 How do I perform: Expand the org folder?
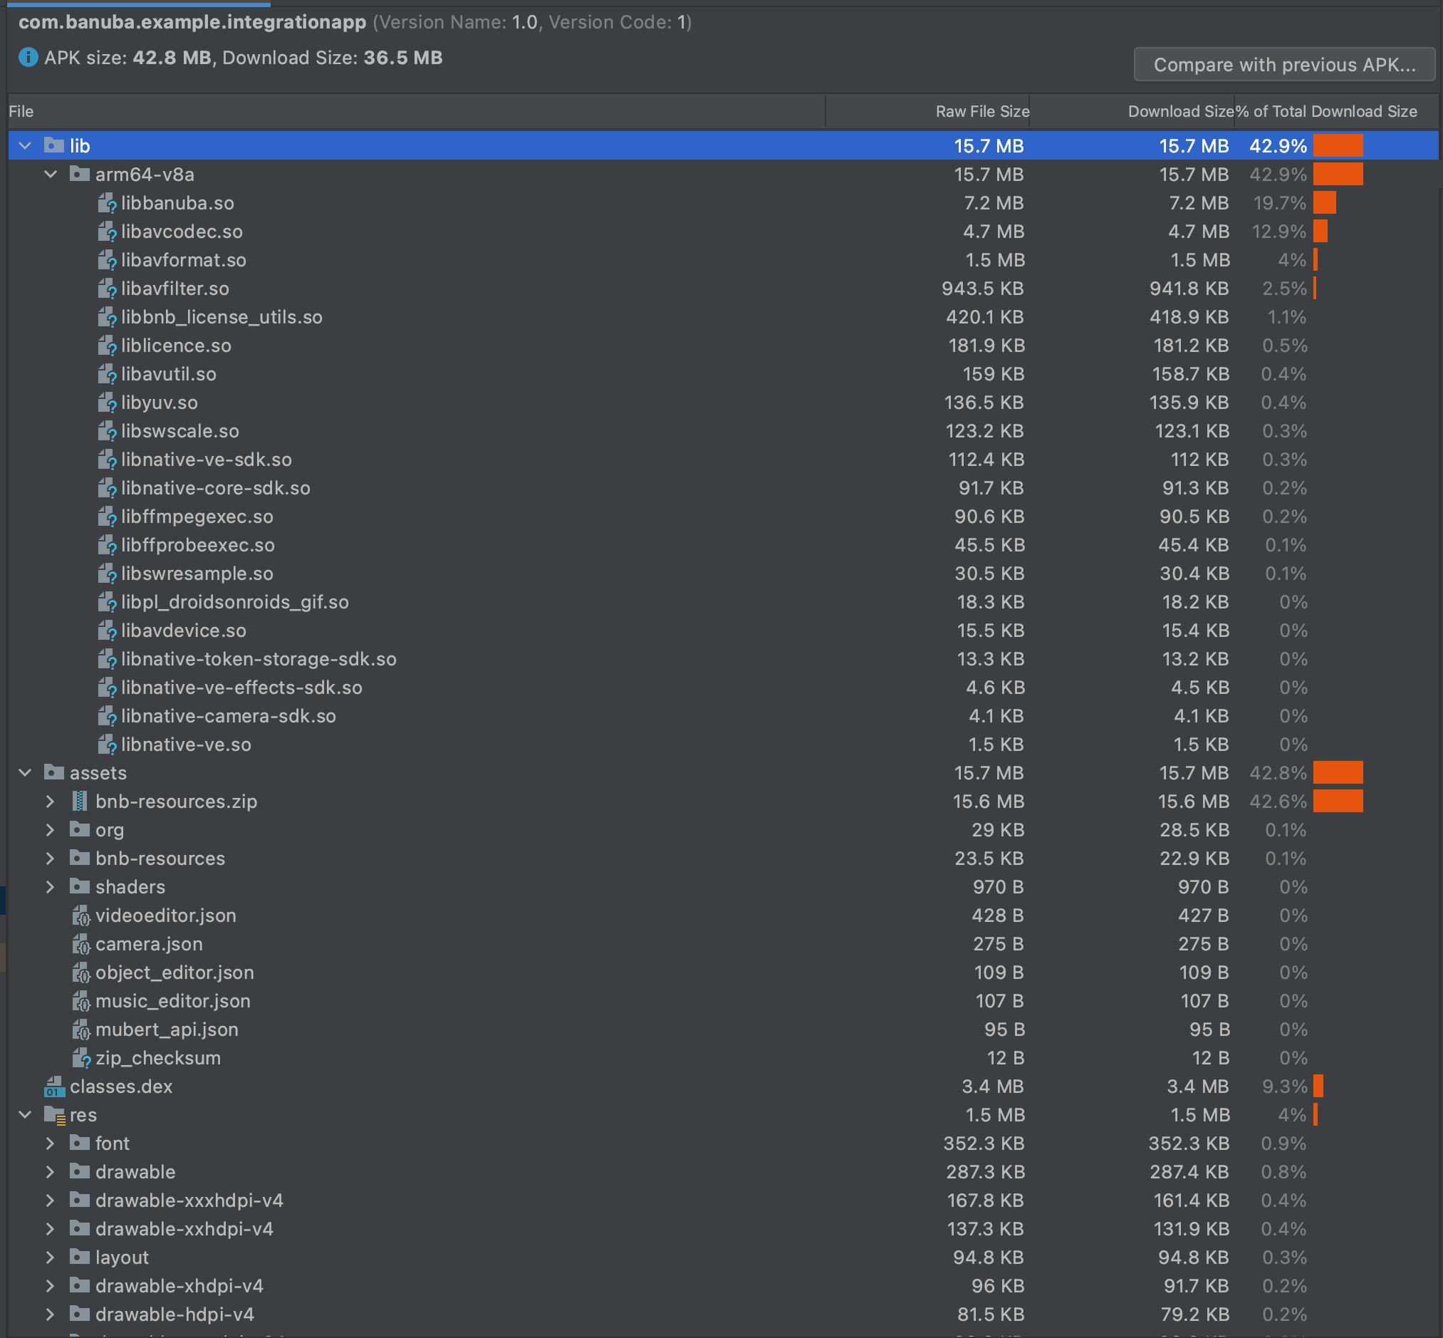point(51,830)
